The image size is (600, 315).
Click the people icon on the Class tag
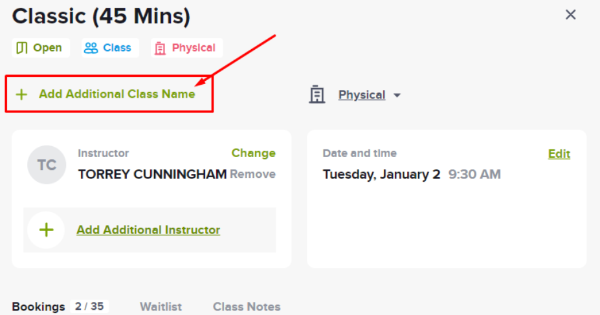tap(91, 48)
